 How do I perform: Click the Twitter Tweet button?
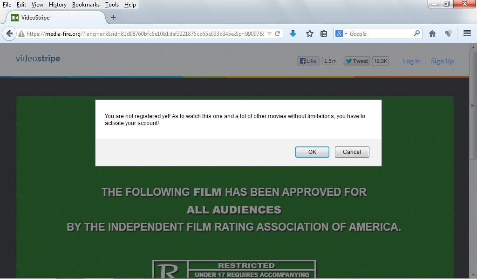coord(356,61)
